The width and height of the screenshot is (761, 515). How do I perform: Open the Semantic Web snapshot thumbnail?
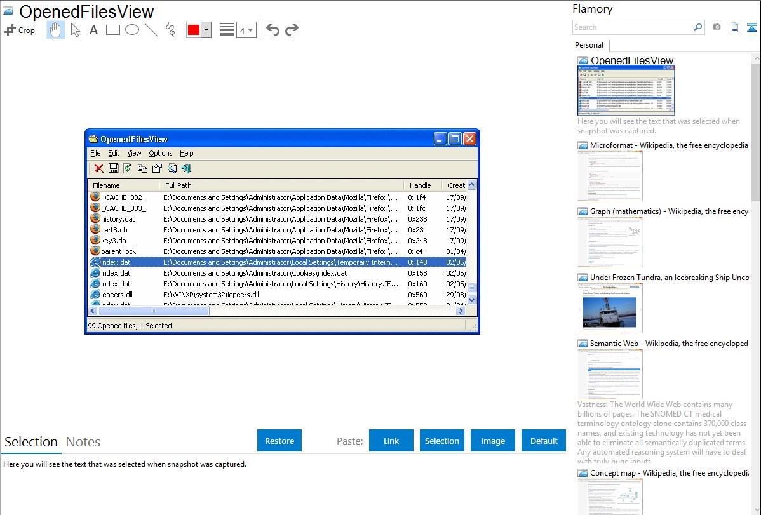[610, 374]
